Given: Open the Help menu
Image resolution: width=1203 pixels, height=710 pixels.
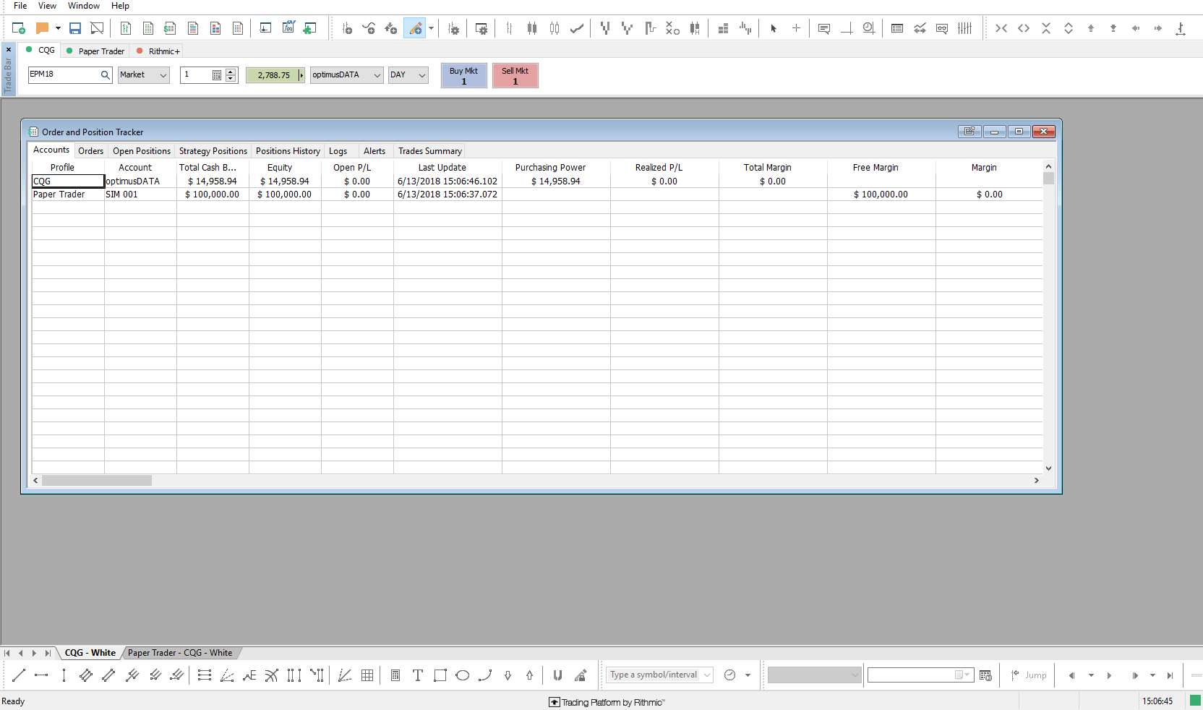Looking at the screenshot, I should (x=120, y=6).
